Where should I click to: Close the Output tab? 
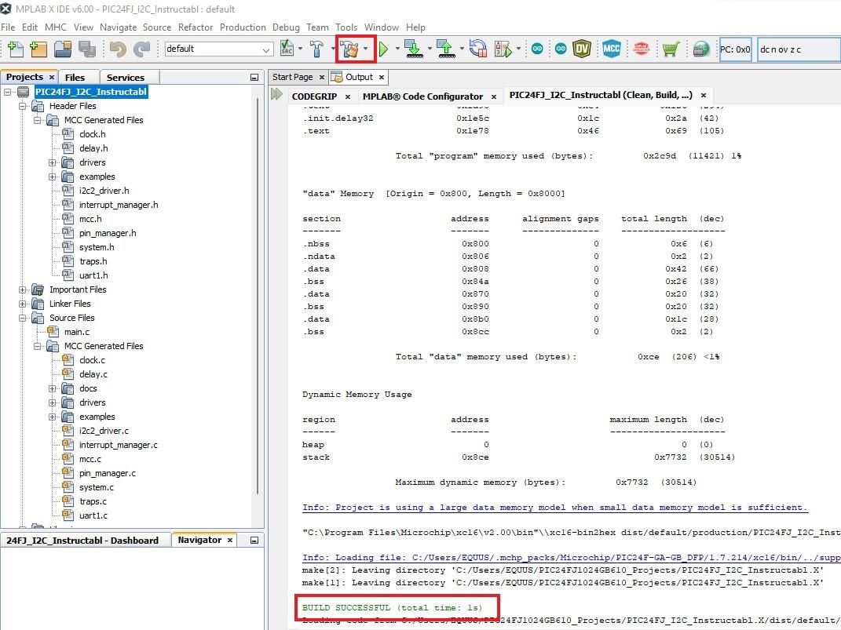382,78
